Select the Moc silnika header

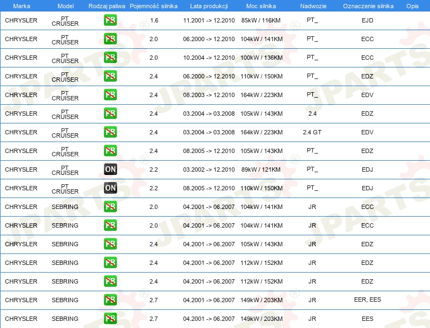click(x=261, y=6)
